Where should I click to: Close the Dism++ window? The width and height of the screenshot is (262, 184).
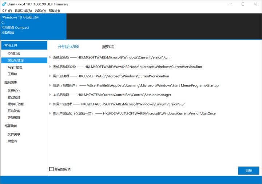click(x=255, y=4)
